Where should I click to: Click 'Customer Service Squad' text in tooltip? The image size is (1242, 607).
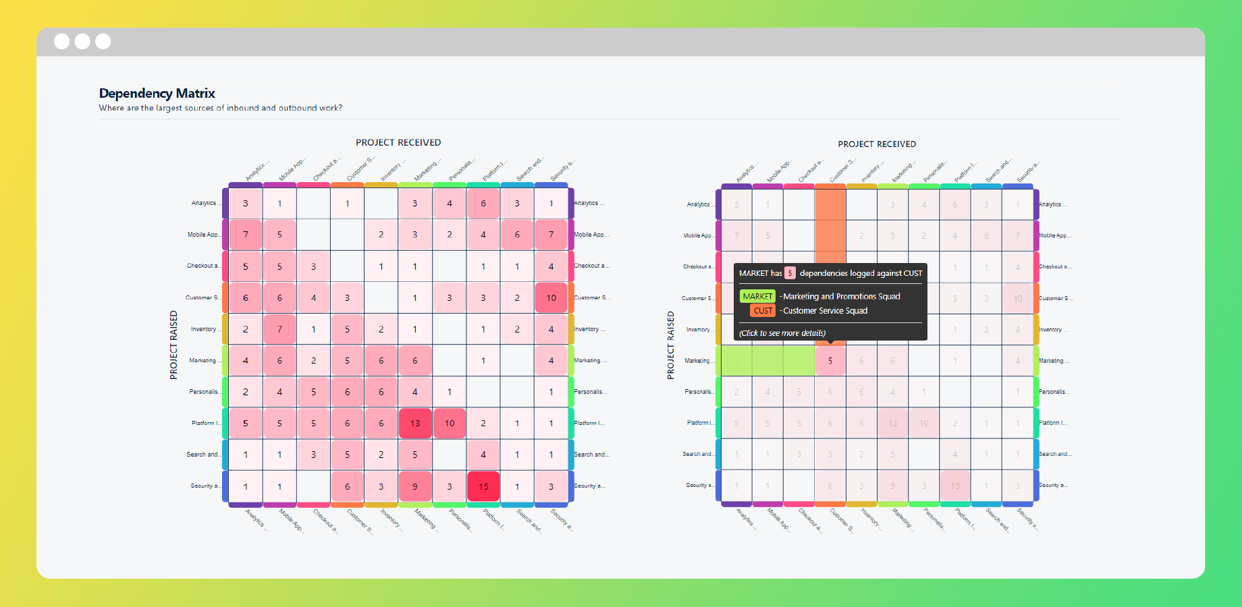[x=825, y=310]
